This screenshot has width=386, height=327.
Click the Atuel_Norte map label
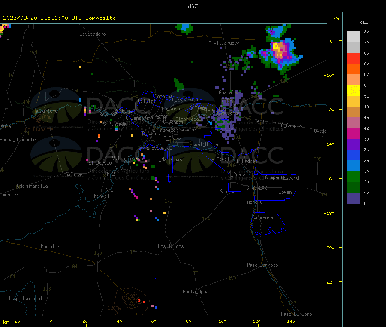pos(204,144)
